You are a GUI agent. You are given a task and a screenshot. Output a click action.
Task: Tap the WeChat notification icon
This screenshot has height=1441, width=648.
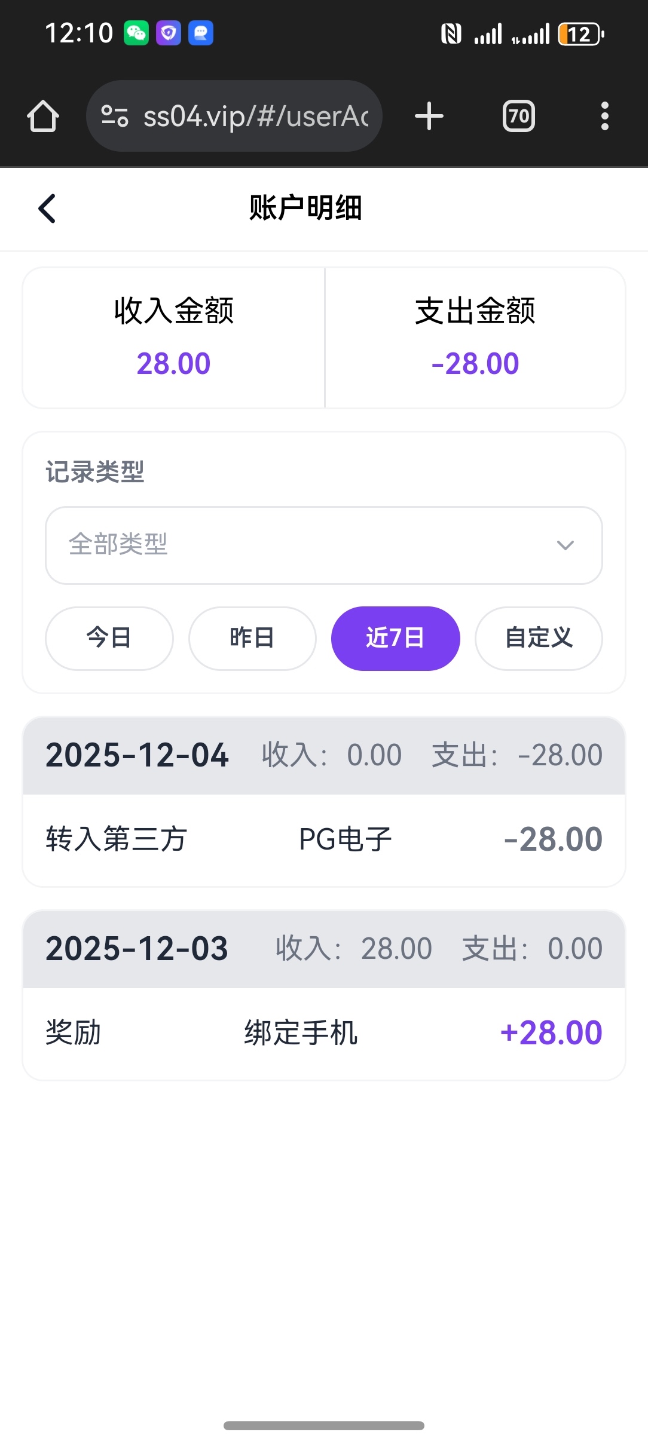pos(136,33)
